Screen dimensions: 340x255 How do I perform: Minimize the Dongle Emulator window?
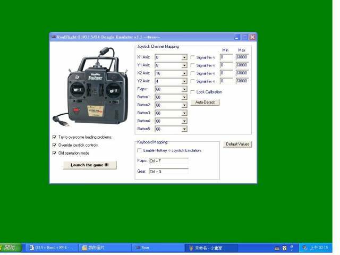coord(237,37)
